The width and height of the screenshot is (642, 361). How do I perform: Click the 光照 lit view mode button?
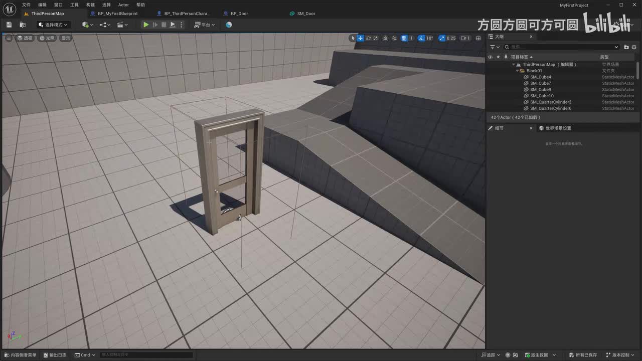pyautogui.click(x=47, y=38)
